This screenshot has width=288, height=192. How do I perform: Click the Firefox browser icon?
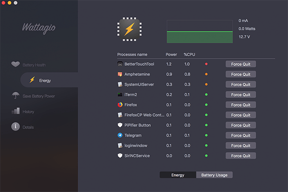120,105
